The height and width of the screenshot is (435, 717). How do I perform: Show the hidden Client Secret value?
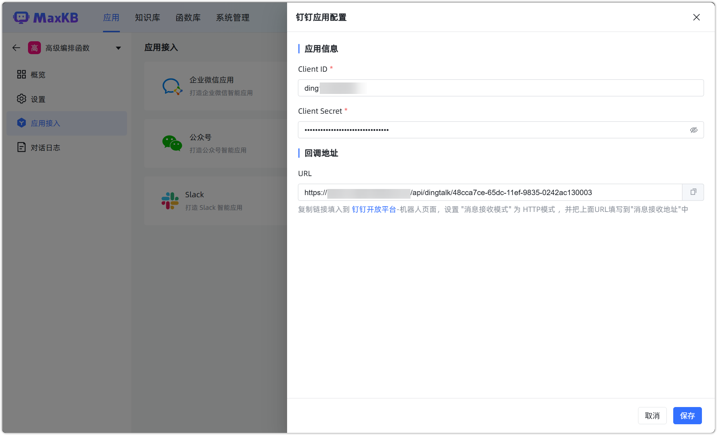coord(694,130)
